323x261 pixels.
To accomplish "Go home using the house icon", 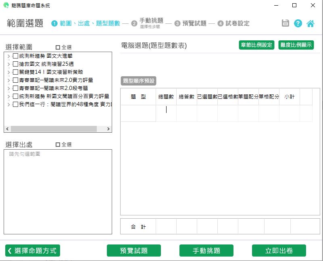I will tap(310, 23).
